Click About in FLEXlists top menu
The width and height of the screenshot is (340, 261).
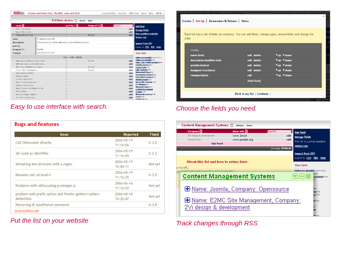point(144,13)
